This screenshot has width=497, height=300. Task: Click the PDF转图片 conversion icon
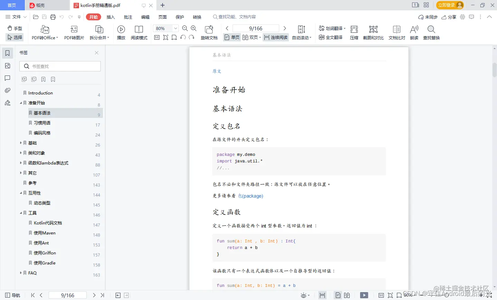click(74, 32)
